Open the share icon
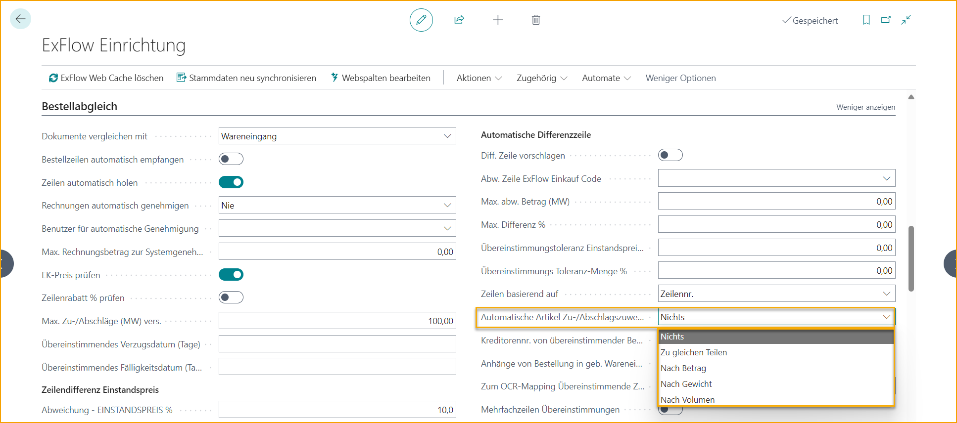Screen dimensions: 957x423 coord(459,20)
